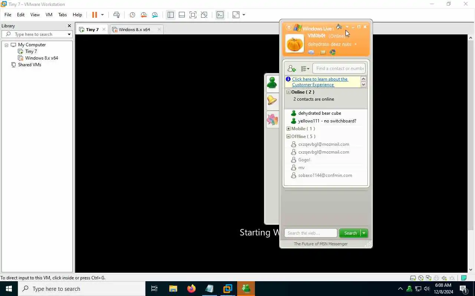Click the library search field
Viewport: 475px width, 296px height.
tap(33, 34)
